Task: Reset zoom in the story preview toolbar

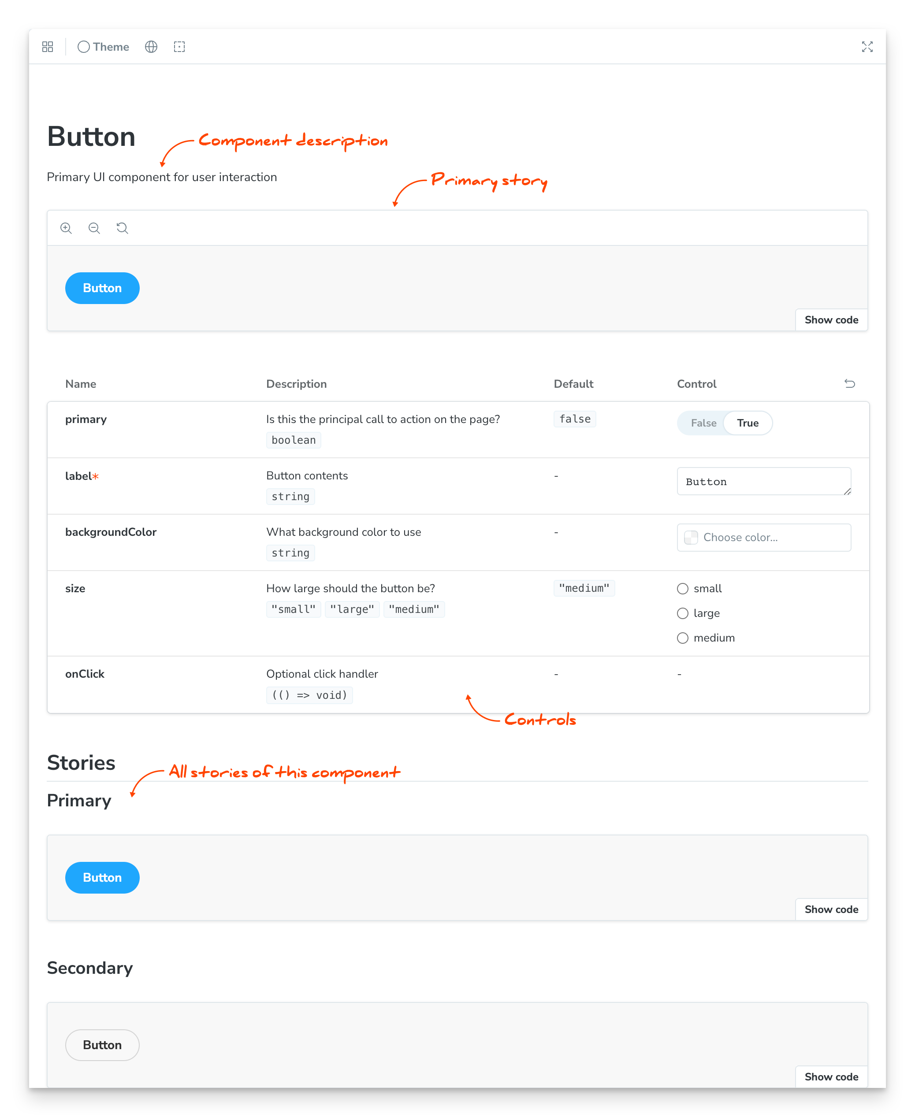Action: click(122, 228)
